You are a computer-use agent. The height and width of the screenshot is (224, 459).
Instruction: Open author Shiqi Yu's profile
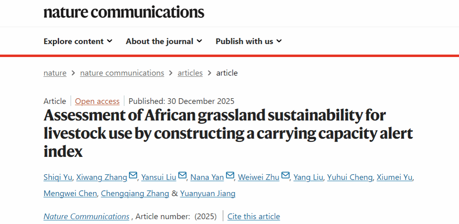[x=58, y=178]
